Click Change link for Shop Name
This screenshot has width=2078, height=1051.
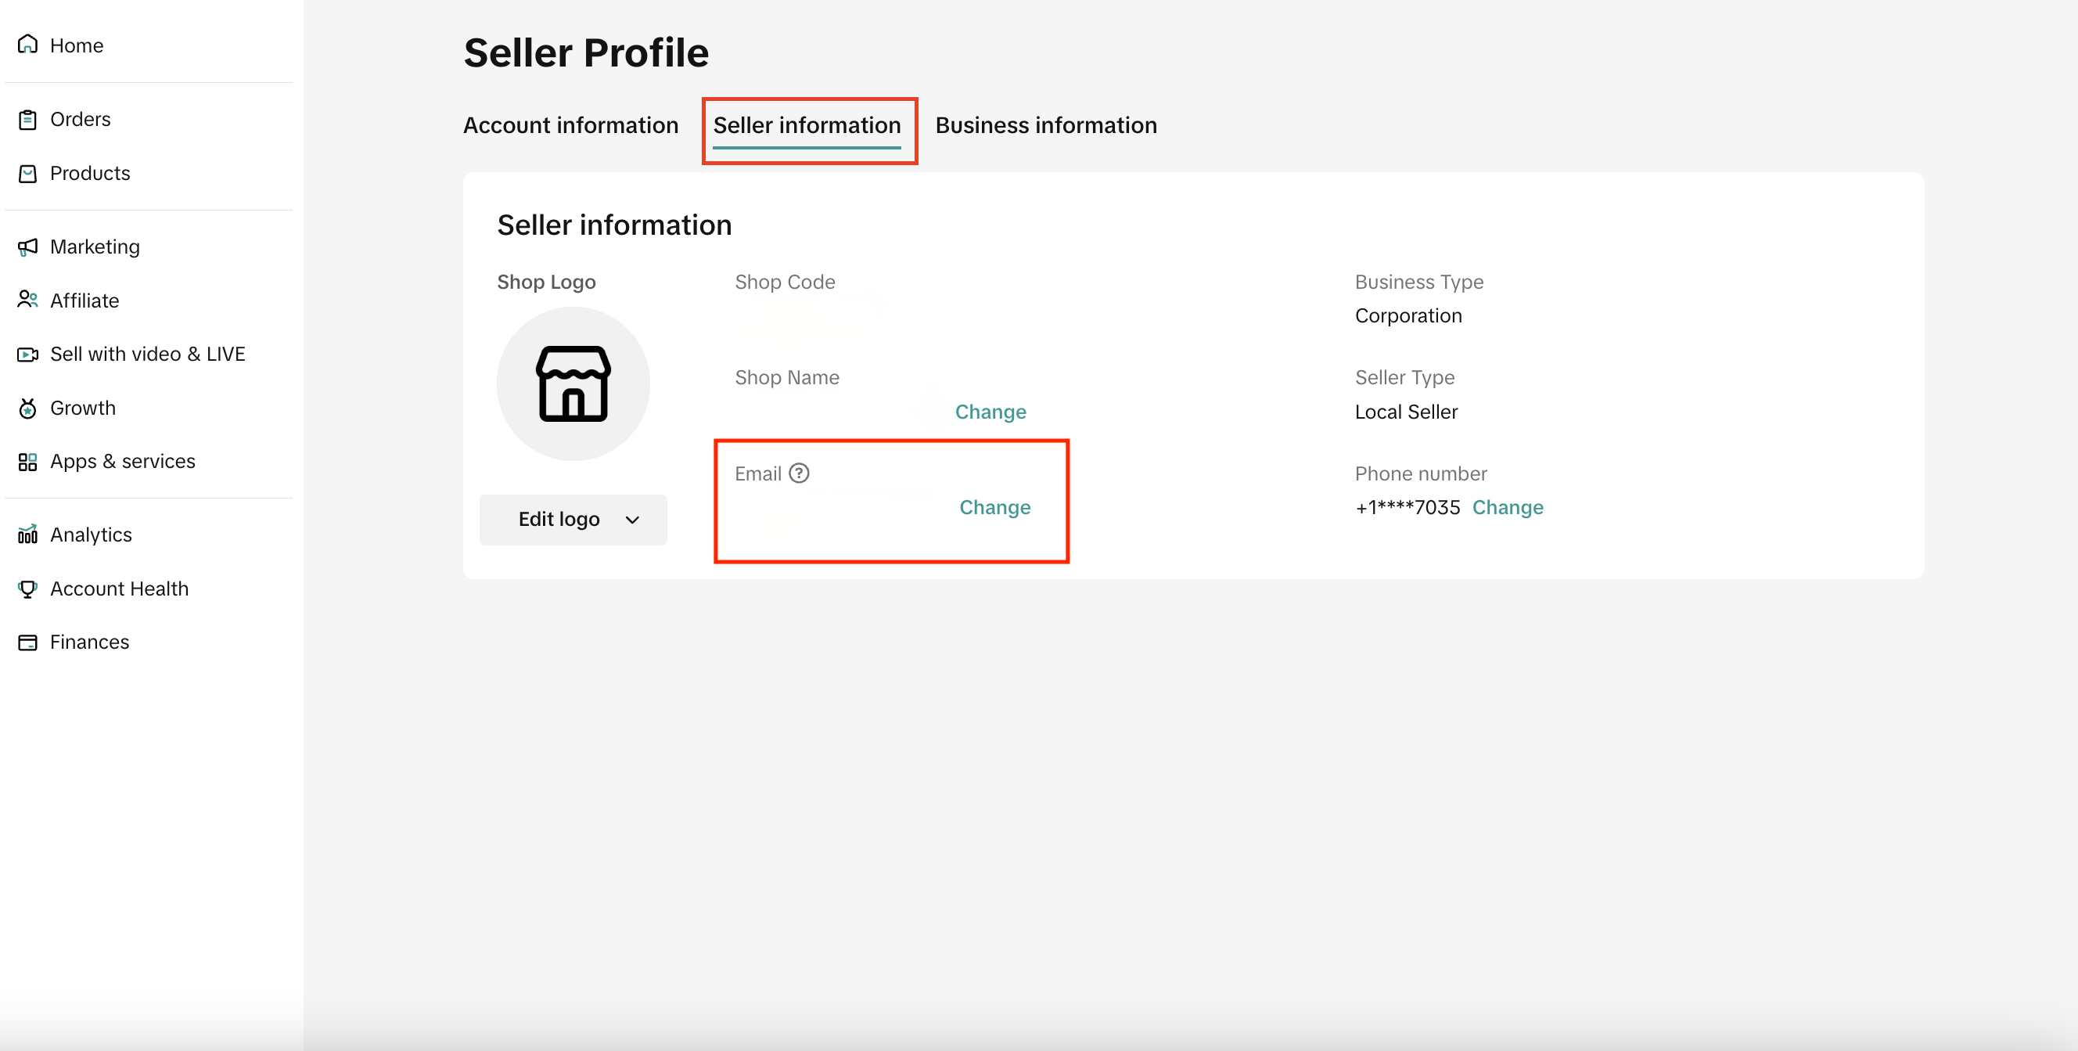(x=990, y=412)
